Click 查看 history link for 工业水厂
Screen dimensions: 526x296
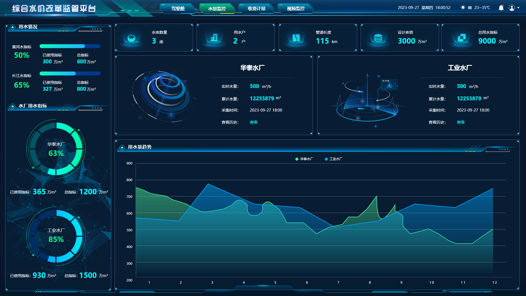[x=461, y=122]
